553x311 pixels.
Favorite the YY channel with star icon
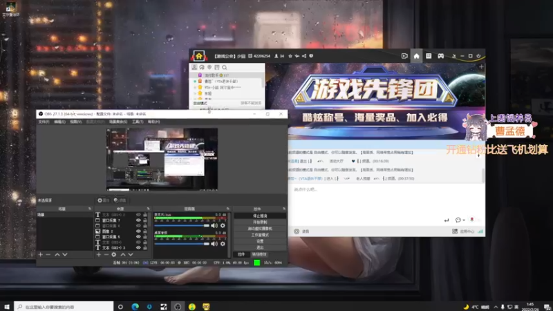click(x=290, y=56)
